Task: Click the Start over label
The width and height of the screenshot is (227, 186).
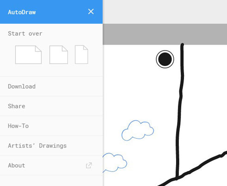Action: [x=25, y=33]
